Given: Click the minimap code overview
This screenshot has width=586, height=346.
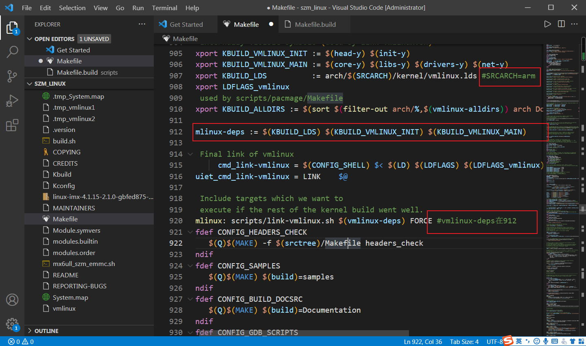Looking at the screenshot, I should (x=563, y=189).
